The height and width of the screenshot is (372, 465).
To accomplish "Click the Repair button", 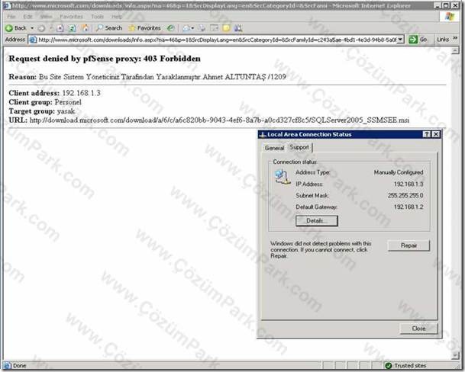I will pos(408,245).
